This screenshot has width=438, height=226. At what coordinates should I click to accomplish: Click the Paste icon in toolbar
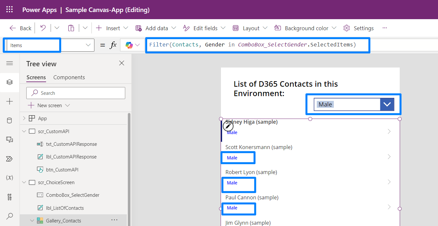tap(71, 28)
